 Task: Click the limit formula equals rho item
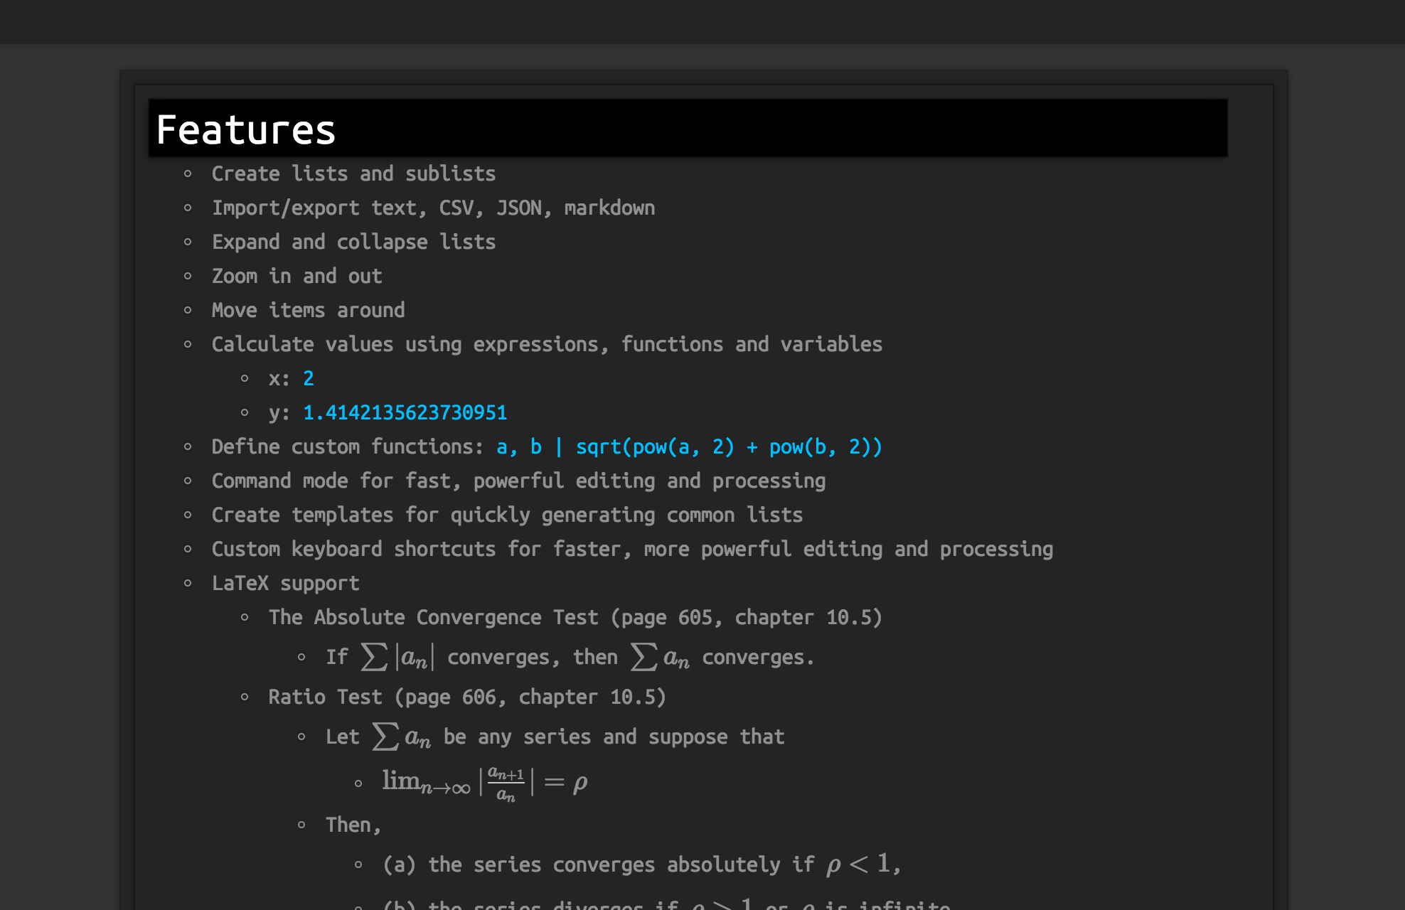(x=485, y=783)
